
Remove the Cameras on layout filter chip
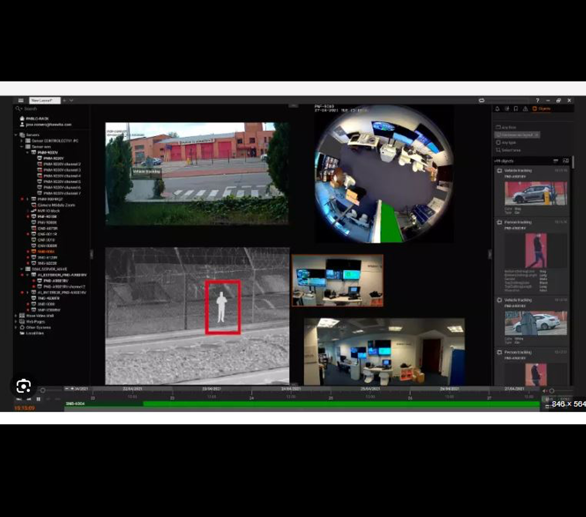[537, 135]
